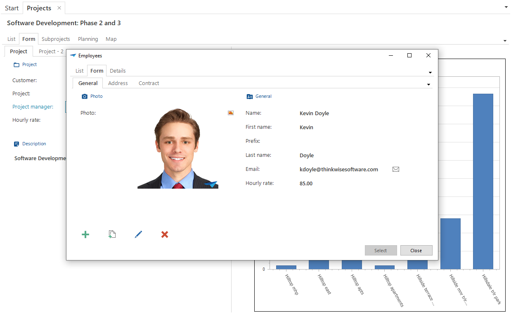The image size is (511, 317).
Task: Open the Details tab in Employees
Action: [x=118, y=71]
